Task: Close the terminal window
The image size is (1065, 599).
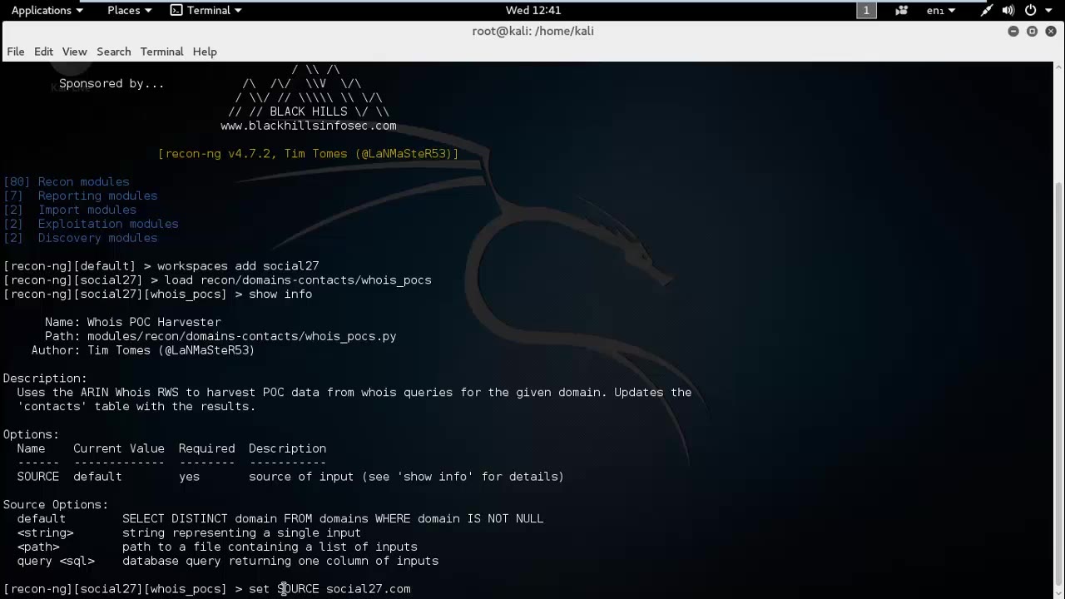Action: click(x=1051, y=31)
